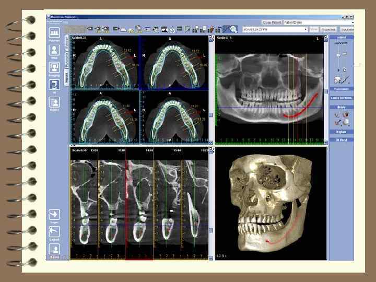This screenshot has height=282, width=376.
Task: Open the Patients group icon in sidebar
Action: pyautogui.click(x=54, y=33)
